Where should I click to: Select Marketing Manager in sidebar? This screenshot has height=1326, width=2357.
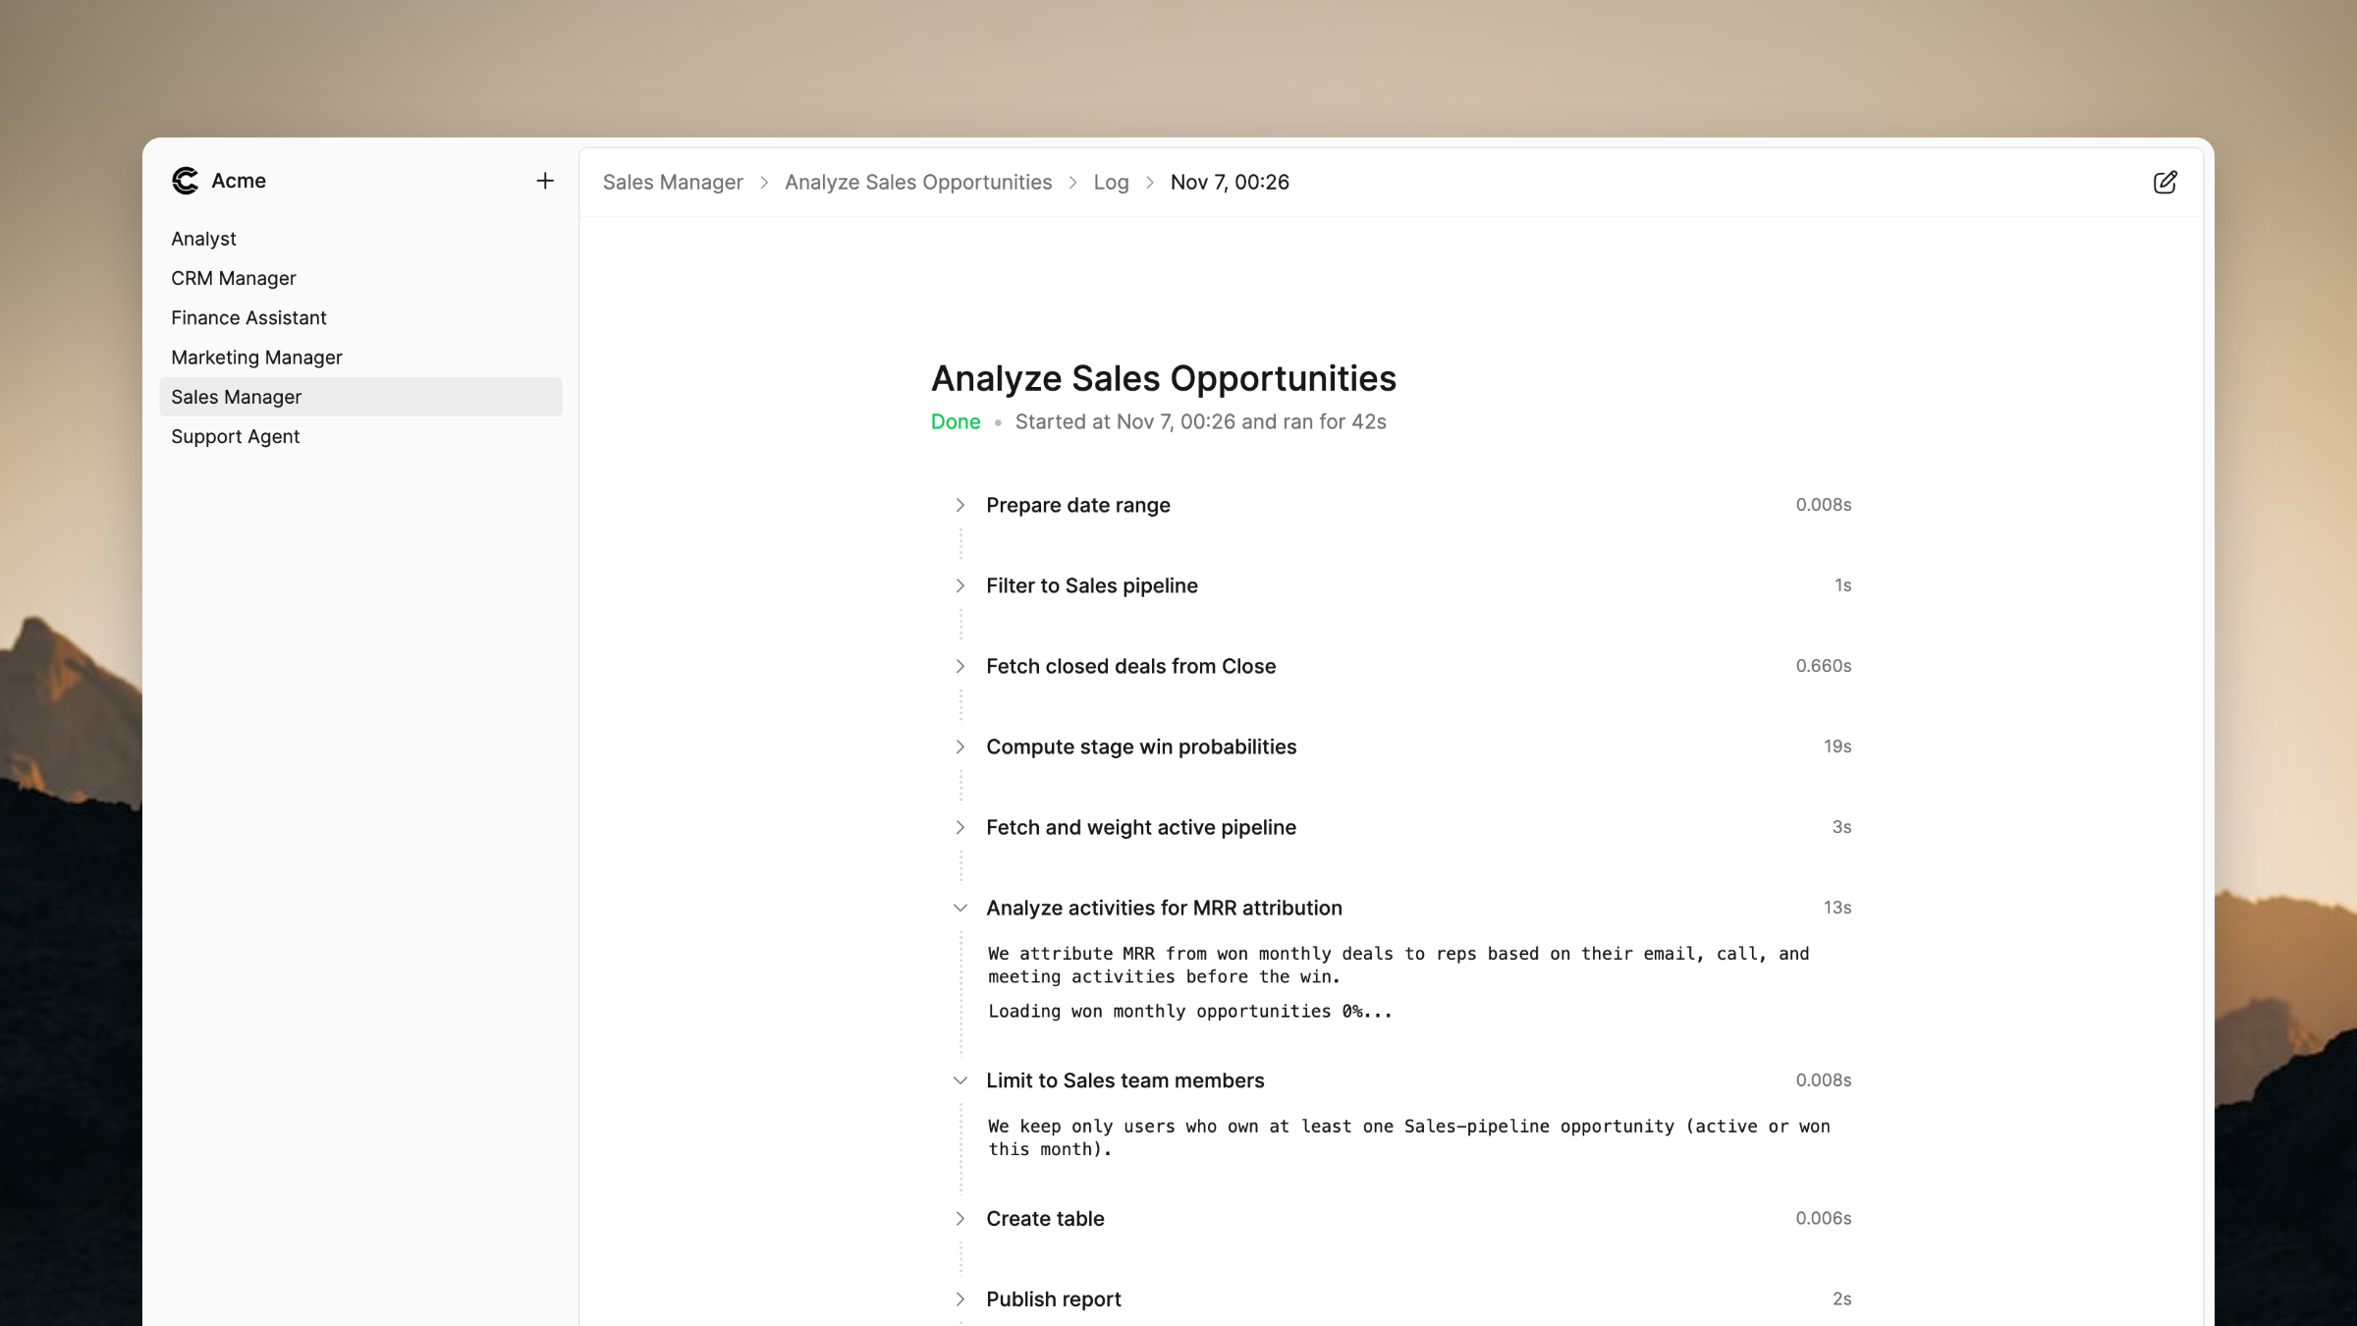pos(256,358)
